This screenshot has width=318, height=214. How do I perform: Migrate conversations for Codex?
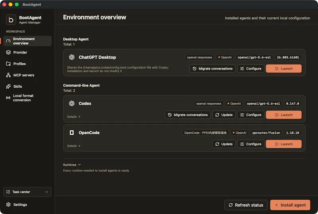pos(188,115)
